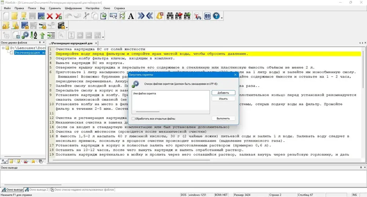
Task: Click the green up arrows icon
Action: [x=42, y=35]
